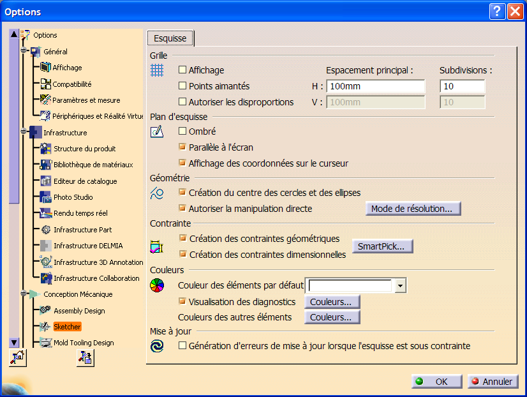Click the default element color swatch field

[350, 286]
